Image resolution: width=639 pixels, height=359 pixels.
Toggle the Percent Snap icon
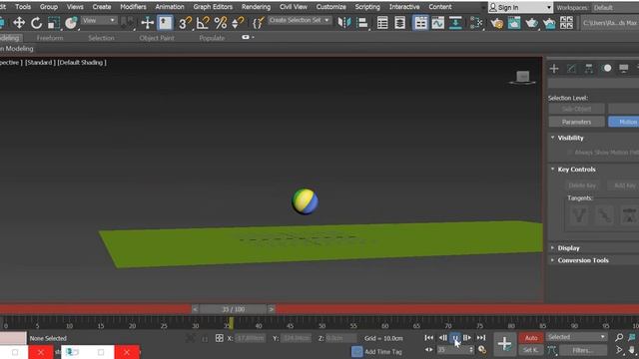220,23
